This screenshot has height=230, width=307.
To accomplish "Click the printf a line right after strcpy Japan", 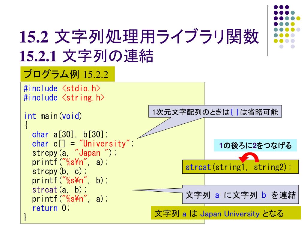I will point(70,162).
